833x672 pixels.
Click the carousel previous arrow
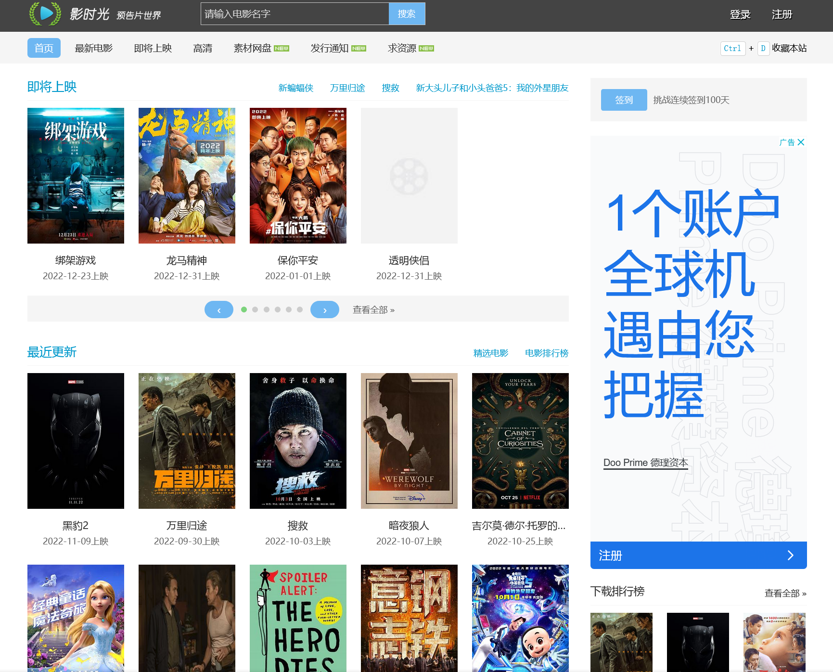click(219, 310)
